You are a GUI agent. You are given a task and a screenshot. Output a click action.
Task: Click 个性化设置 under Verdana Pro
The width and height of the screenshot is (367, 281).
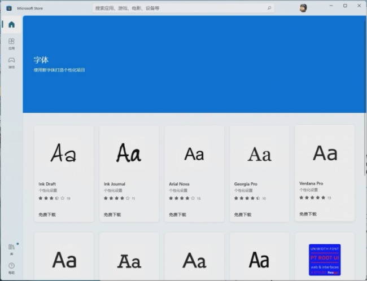coord(308,190)
